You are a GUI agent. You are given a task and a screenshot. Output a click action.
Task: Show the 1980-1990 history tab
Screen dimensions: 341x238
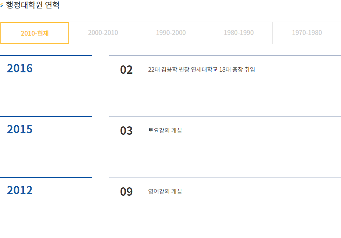point(238,33)
